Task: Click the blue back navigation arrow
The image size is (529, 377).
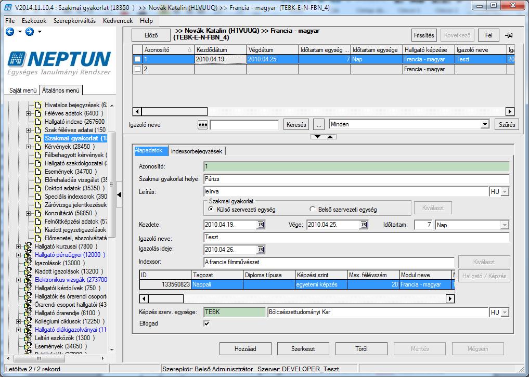Action: [x=10, y=32]
